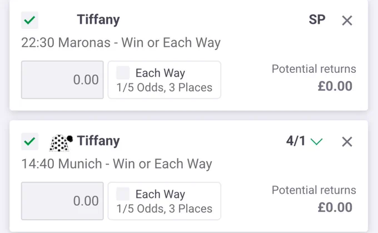
Task: Click Potential returns £0.00 for Maronas
Action: (314, 78)
